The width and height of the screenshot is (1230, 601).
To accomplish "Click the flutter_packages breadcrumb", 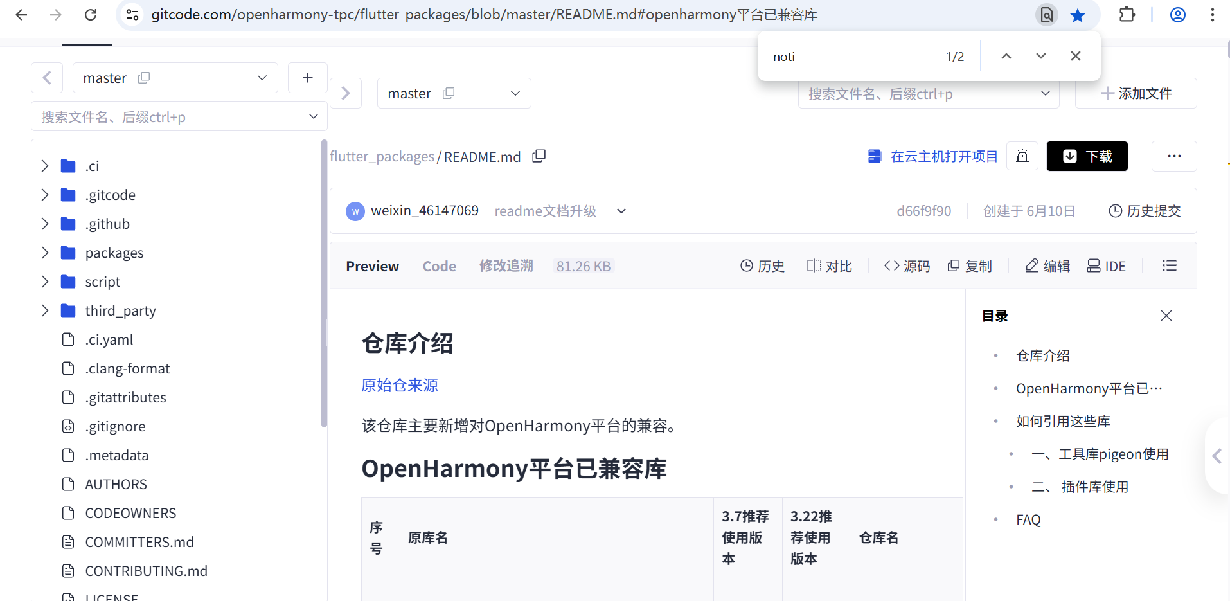I will coord(382,157).
